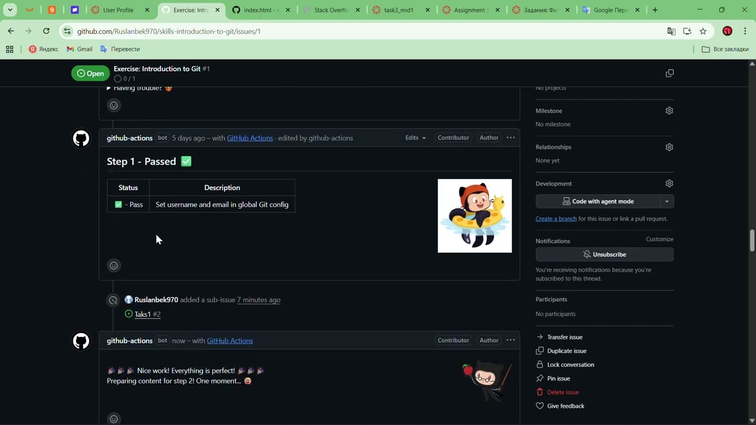The height and width of the screenshot is (425, 756).
Task: Copy issue link icon in sticky header
Action: click(x=669, y=73)
